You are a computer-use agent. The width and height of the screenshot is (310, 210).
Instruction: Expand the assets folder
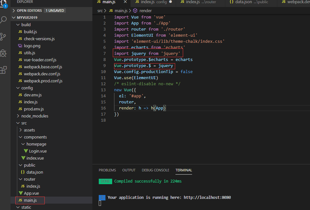(x=29, y=130)
